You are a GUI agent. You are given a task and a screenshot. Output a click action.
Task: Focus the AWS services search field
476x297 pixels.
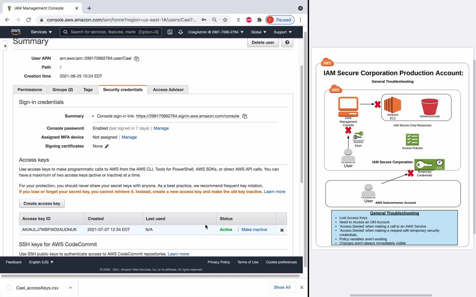[110, 32]
